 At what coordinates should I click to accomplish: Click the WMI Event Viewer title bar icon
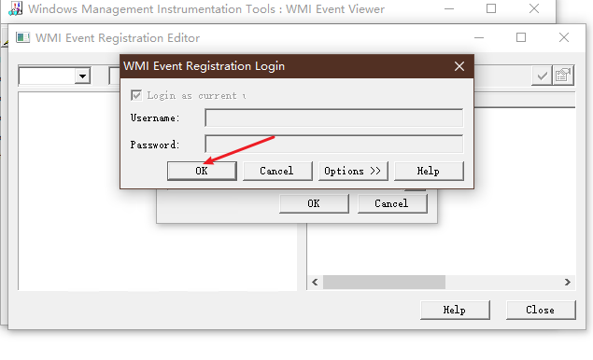tap(15, 8)
